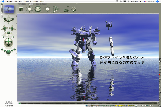Screen dimensions: 161x107
Task: Click the large green Render sphere
Action: click(x=8, y=52)
